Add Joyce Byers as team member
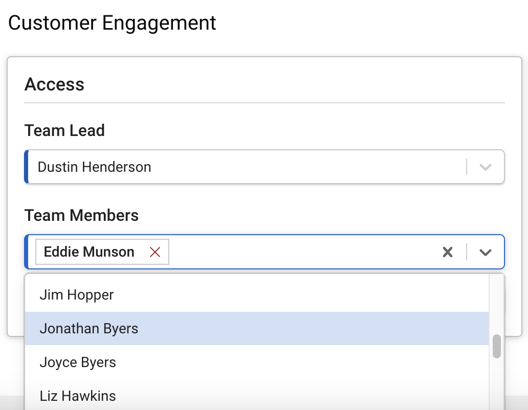528x410 pixels. pyautogui.click(x=257, y=362)
